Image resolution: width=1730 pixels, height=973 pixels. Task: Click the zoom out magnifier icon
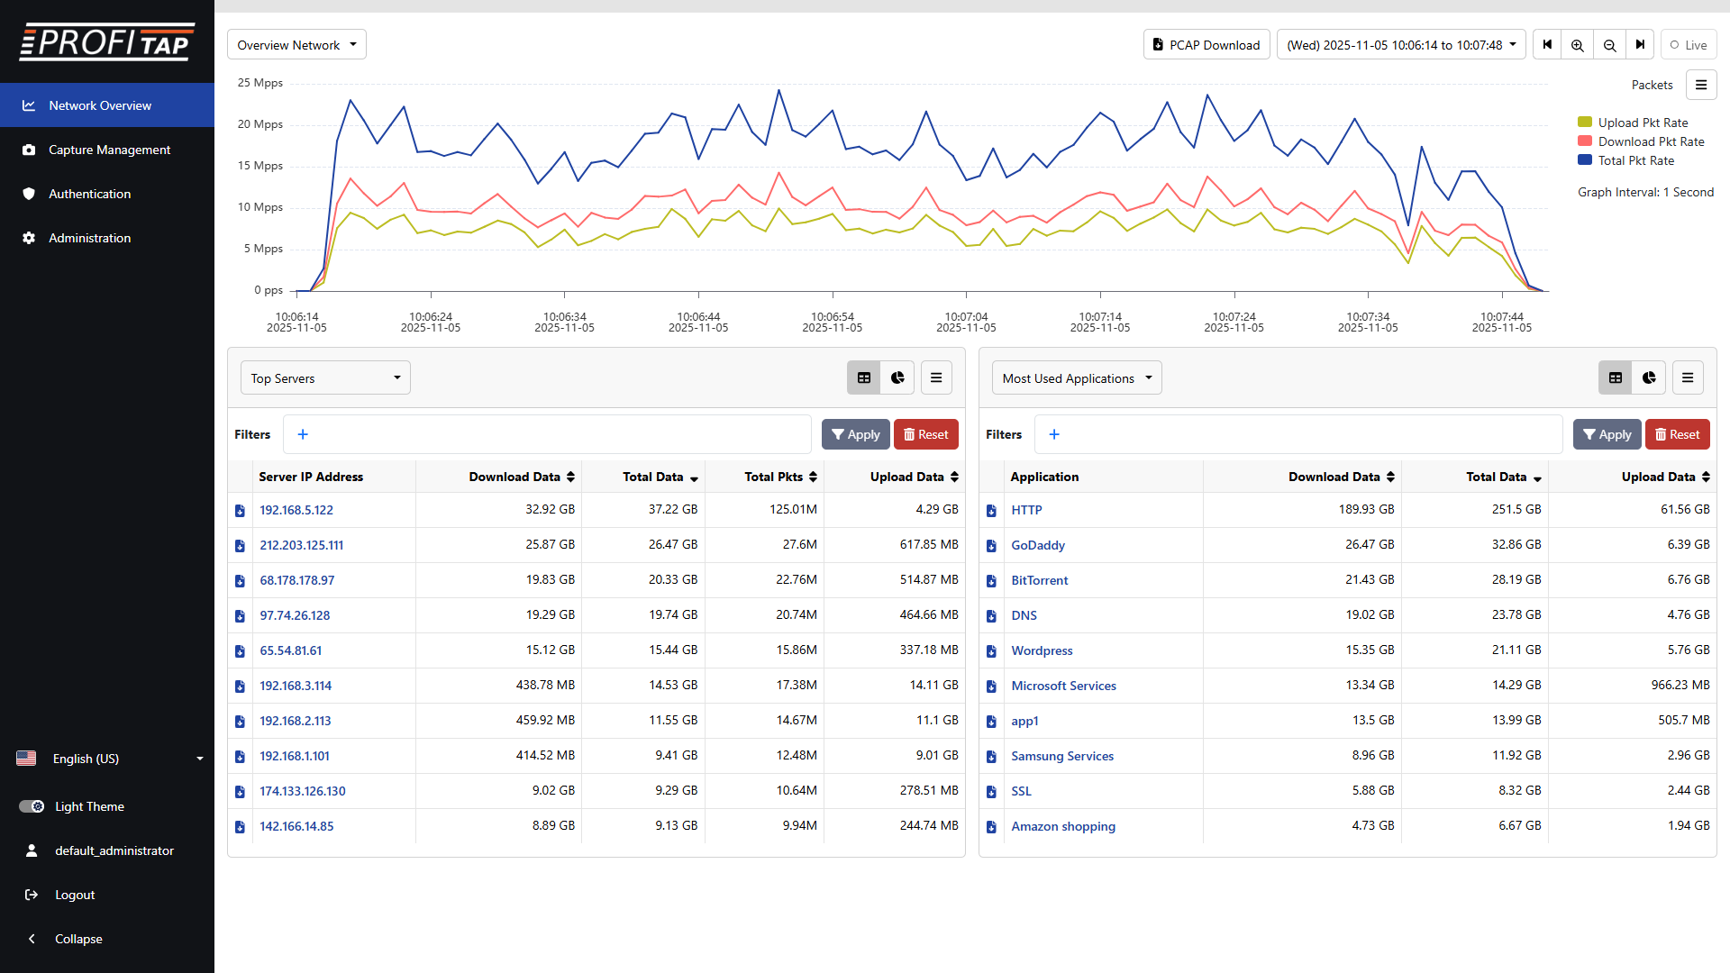point(1609,45)
